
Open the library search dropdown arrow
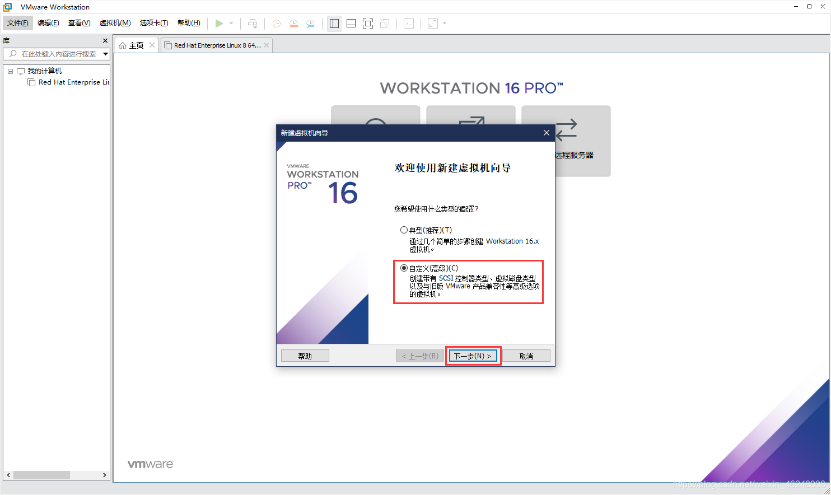click(x=105, y=54)
